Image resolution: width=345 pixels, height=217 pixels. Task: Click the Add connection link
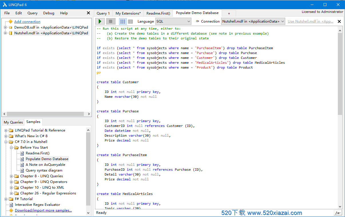pos(27,22)
